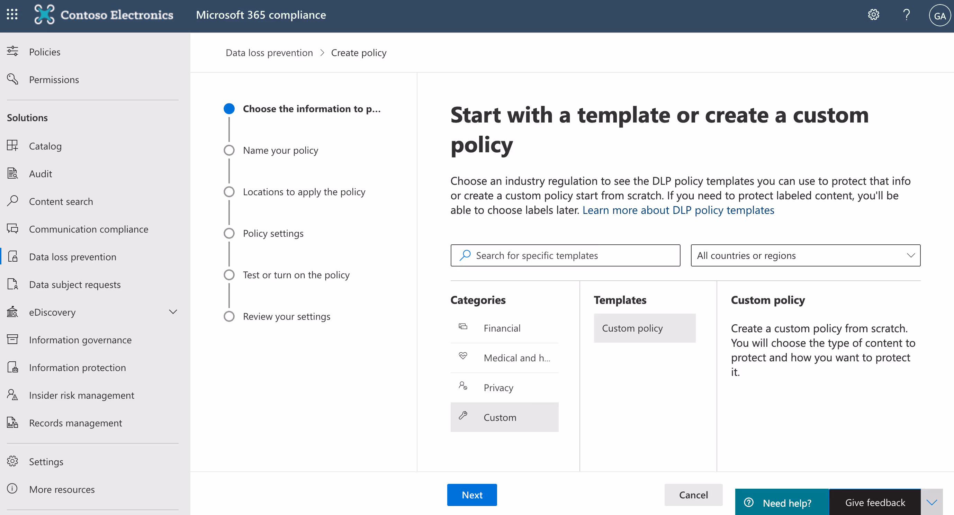Expand the chevron beside Give feedback
Viewport: 954px width, 515px height.
pyautogui.click(x=932, y=503)
